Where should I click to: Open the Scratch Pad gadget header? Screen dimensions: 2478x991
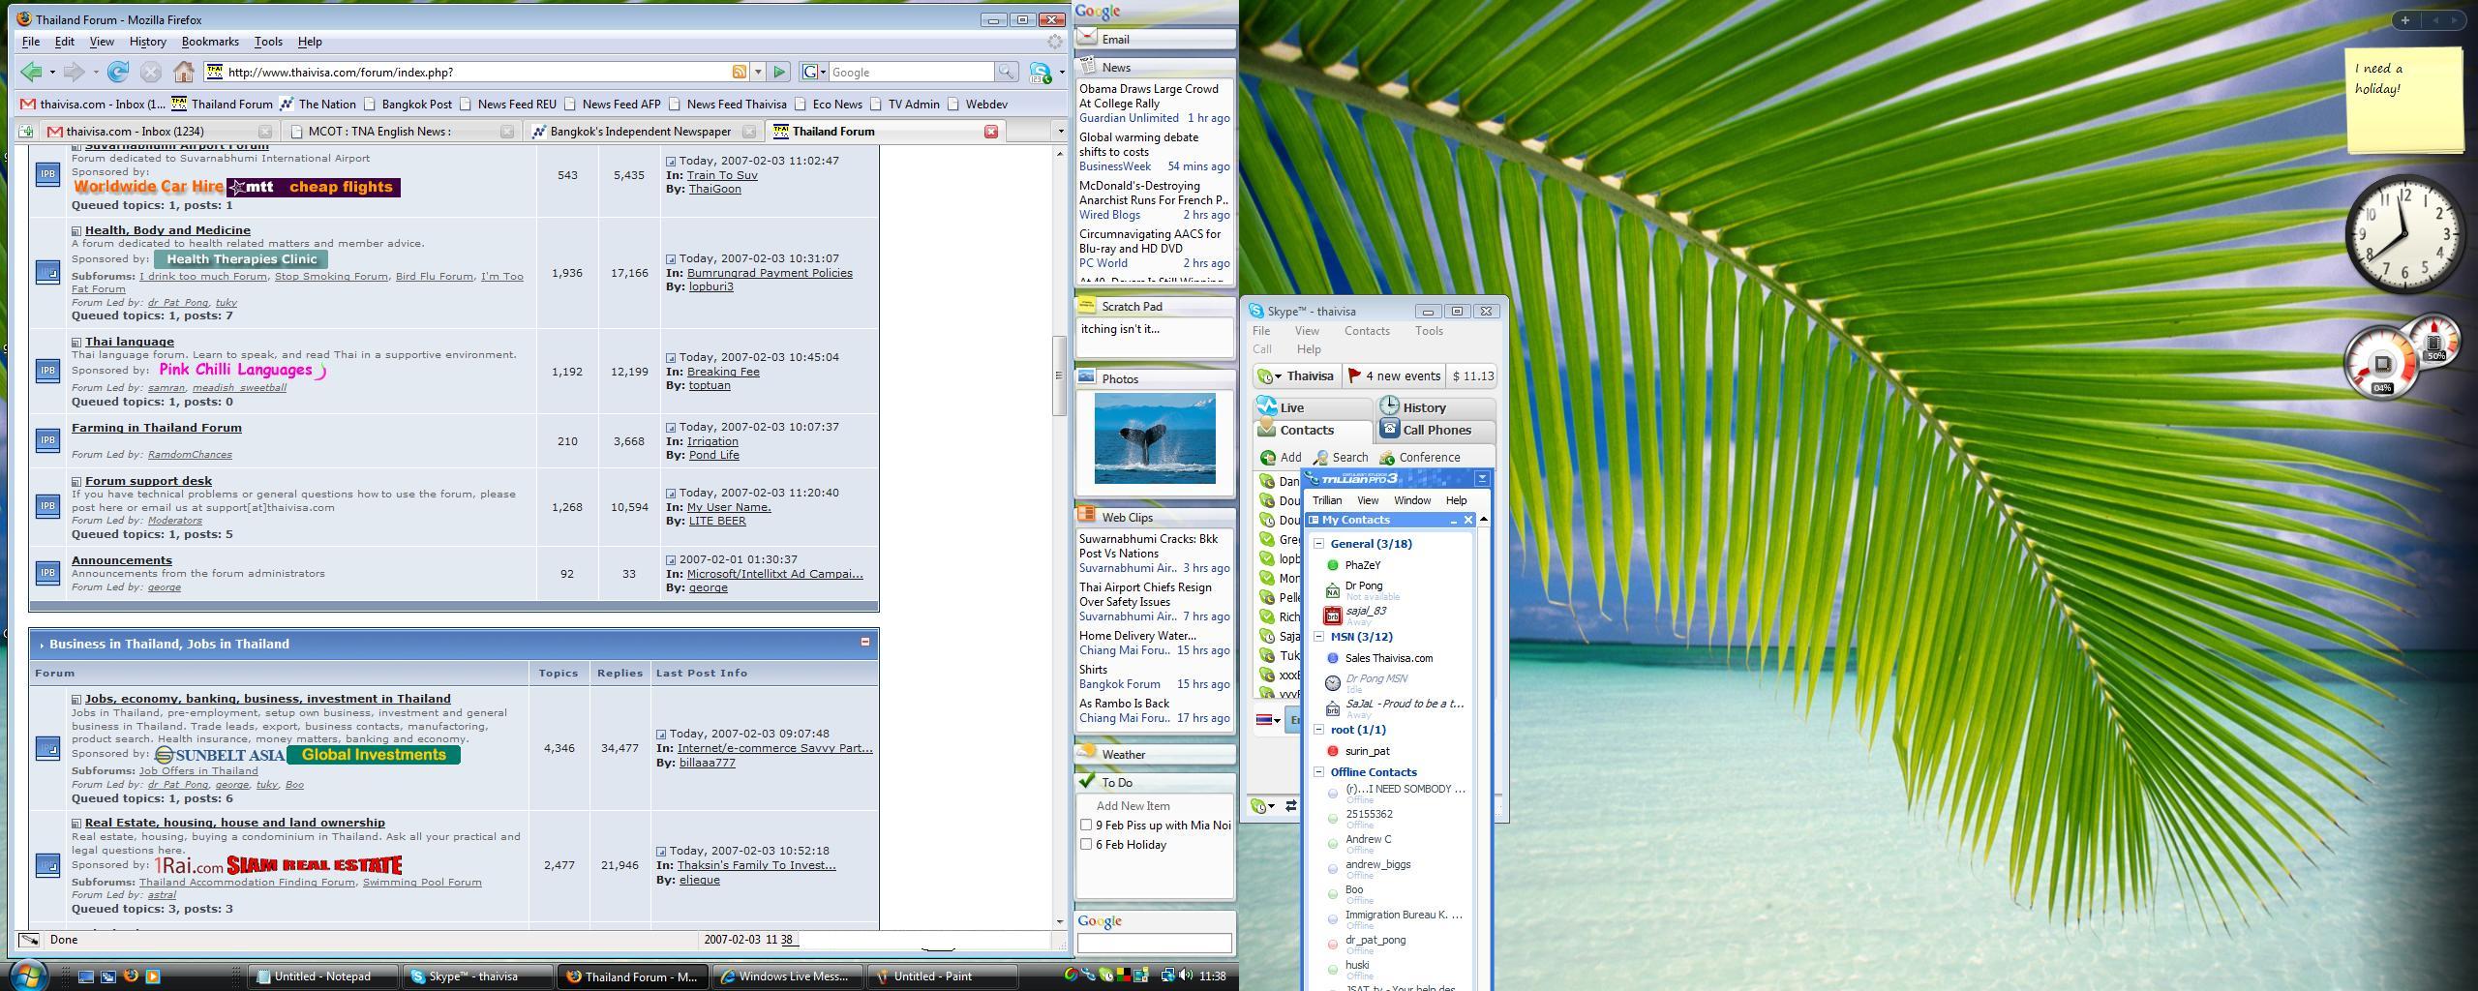tap(1155, 306)
